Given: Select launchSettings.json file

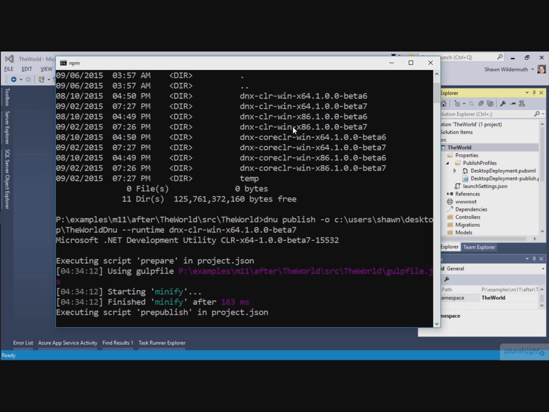Looking at the screenshot, I should click(x=485, y=186).
